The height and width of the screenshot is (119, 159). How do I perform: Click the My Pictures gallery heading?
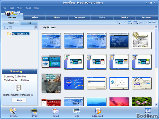pyautogui.click(x=49, y=27)
